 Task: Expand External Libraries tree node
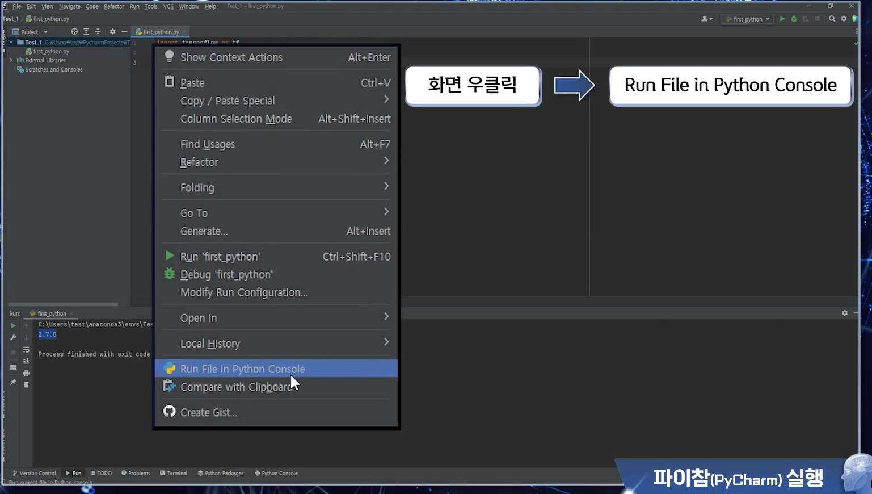(x=11, y=60)
